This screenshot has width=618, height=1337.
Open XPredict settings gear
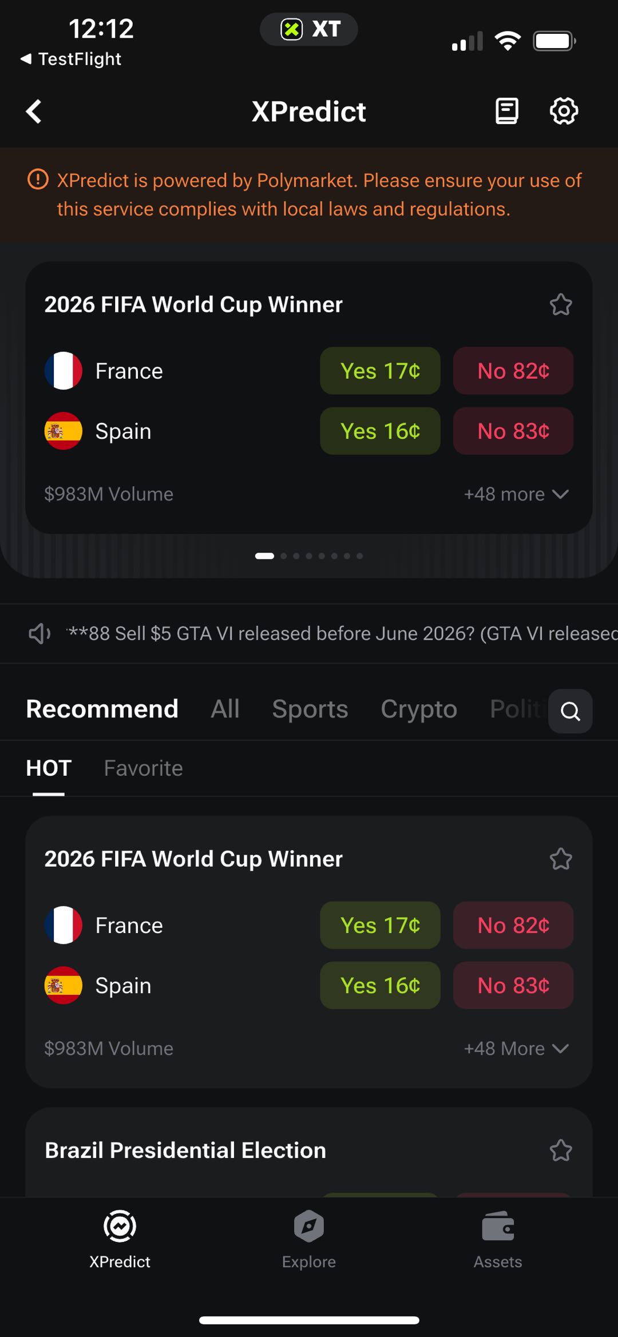click(564, 111)
